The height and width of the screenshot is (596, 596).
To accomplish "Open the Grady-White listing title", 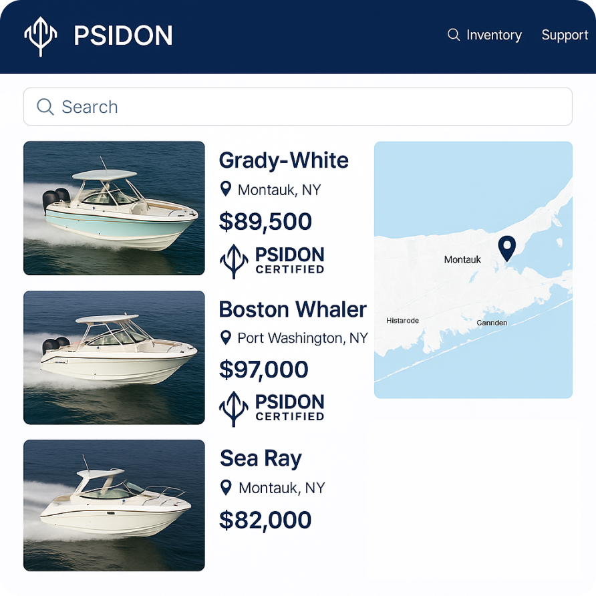I will click(284, 160).
